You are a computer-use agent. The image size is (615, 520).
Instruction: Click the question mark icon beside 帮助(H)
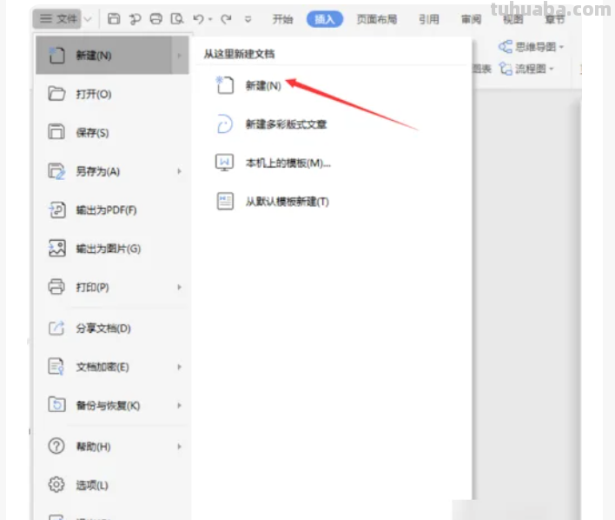pyautogui.click(x=56, y=446)
